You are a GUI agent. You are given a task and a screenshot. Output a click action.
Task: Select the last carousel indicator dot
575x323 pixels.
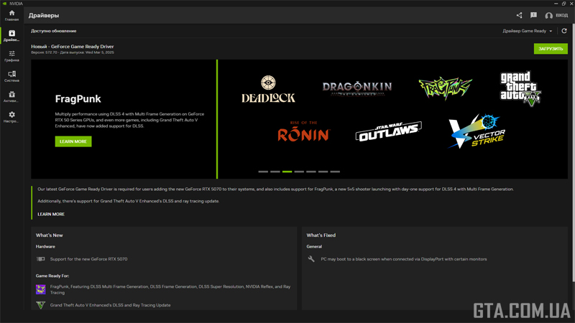335,172
